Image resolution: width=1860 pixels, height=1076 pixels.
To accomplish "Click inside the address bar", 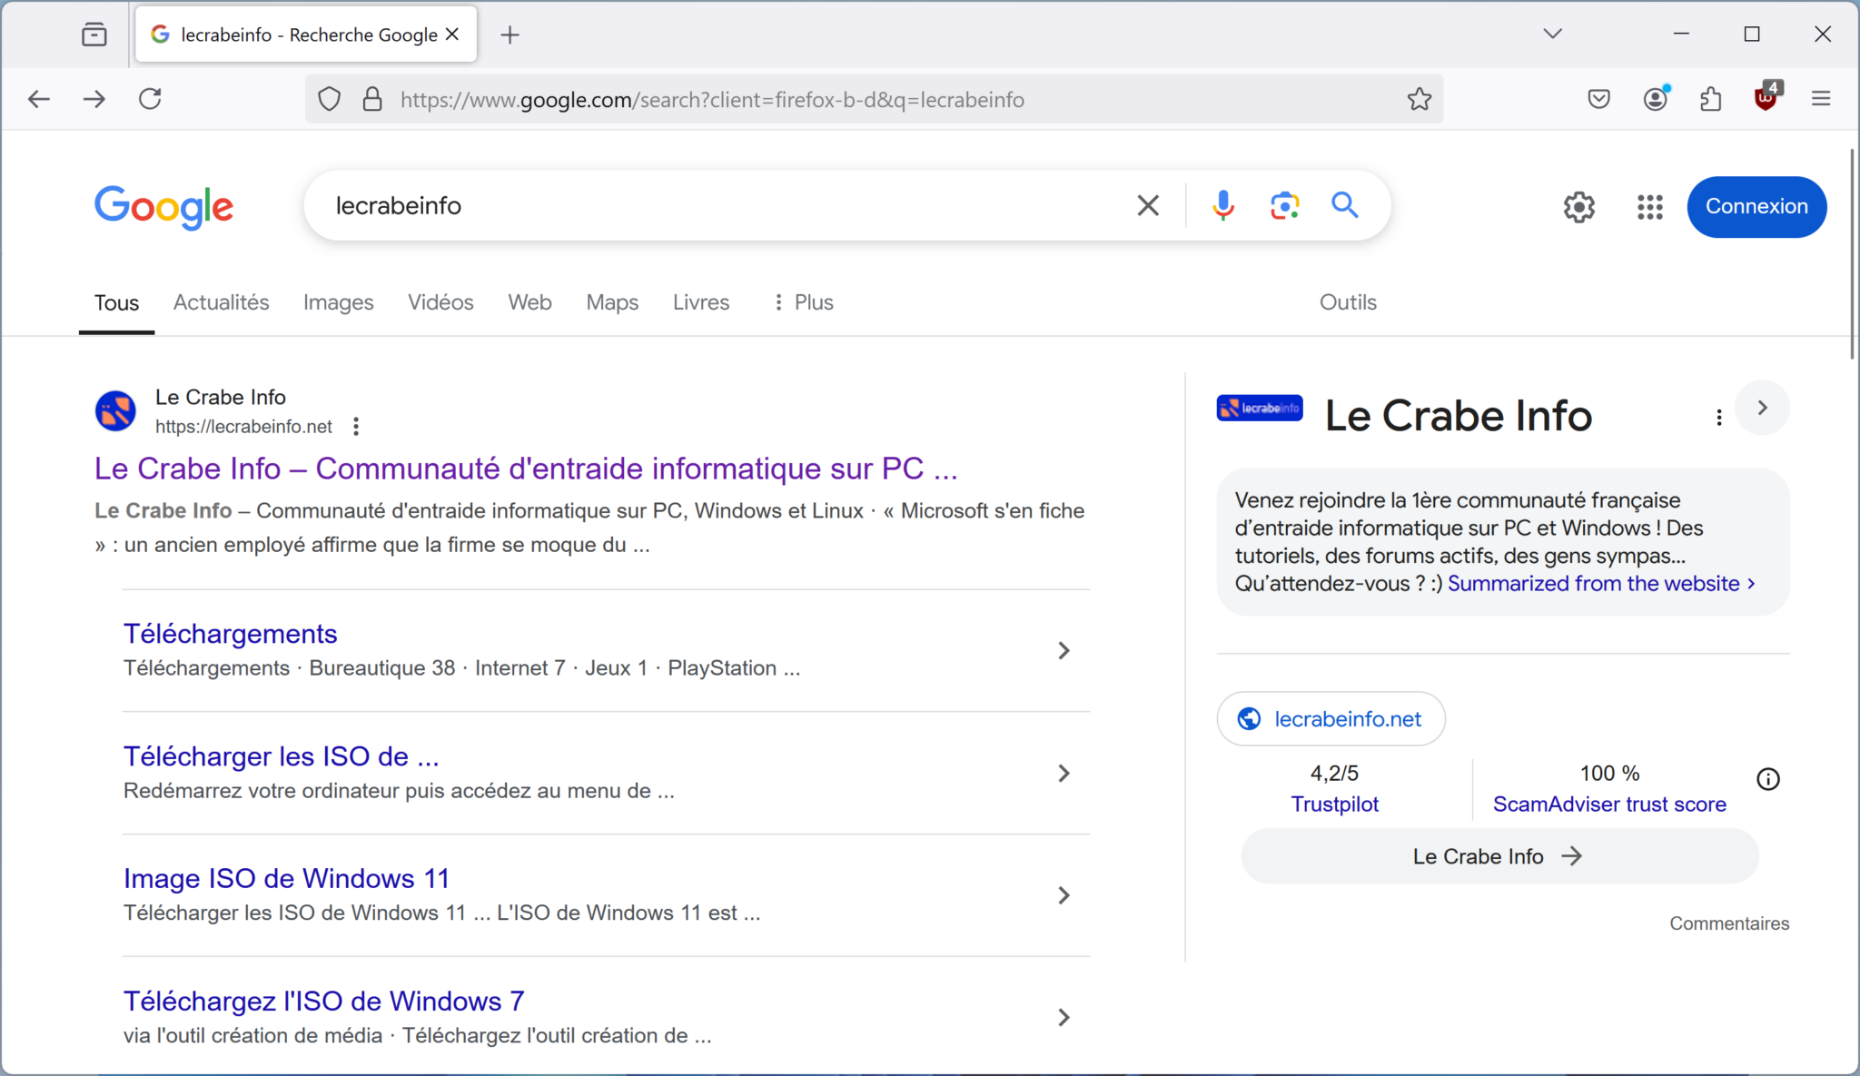I will [817, 99].
